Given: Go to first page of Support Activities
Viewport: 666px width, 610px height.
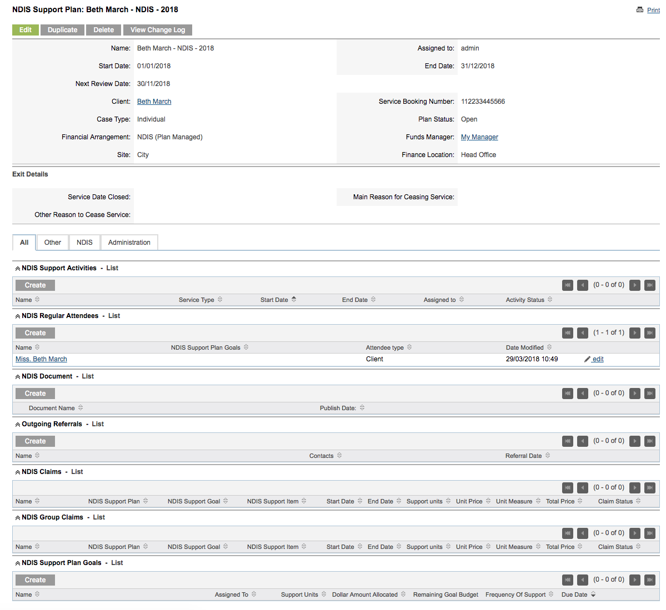Looking at the screenshot, I should tap(568, 285).
